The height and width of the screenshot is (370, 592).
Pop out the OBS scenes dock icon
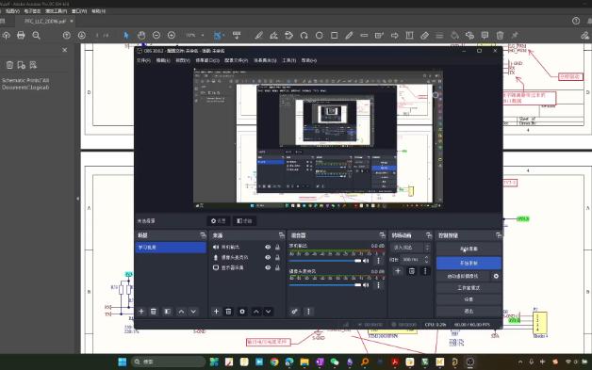coord(203,235)
